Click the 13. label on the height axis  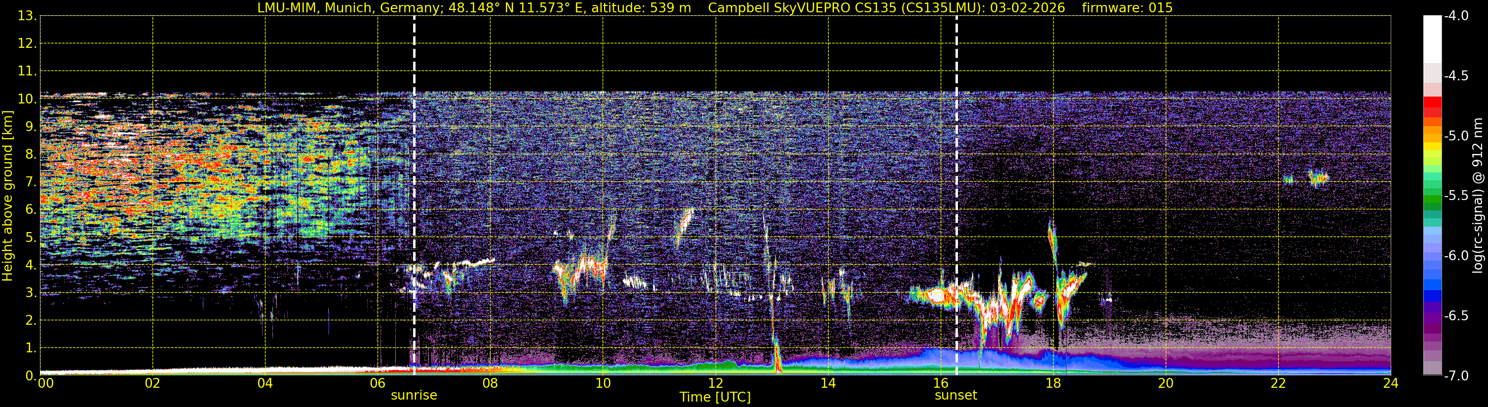(27, 16)
